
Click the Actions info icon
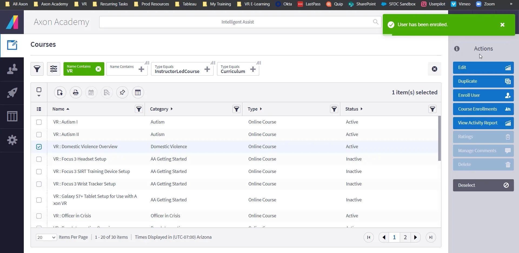point(457,49)
